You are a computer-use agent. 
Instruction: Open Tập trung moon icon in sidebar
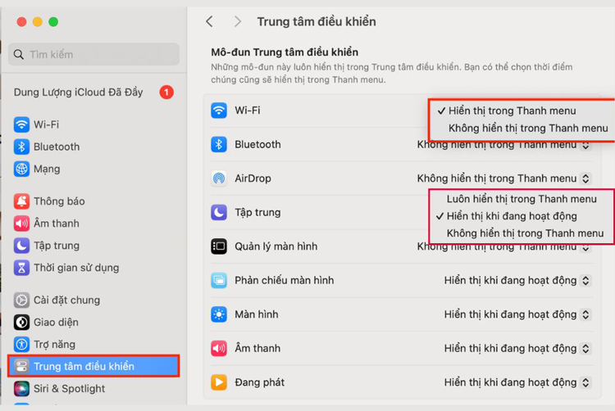point(21,246)
